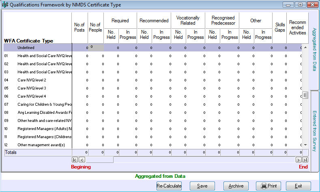The image size is (320, 192).
Task: Click the Re-Calculate button
Action: [x=169, y=186]
